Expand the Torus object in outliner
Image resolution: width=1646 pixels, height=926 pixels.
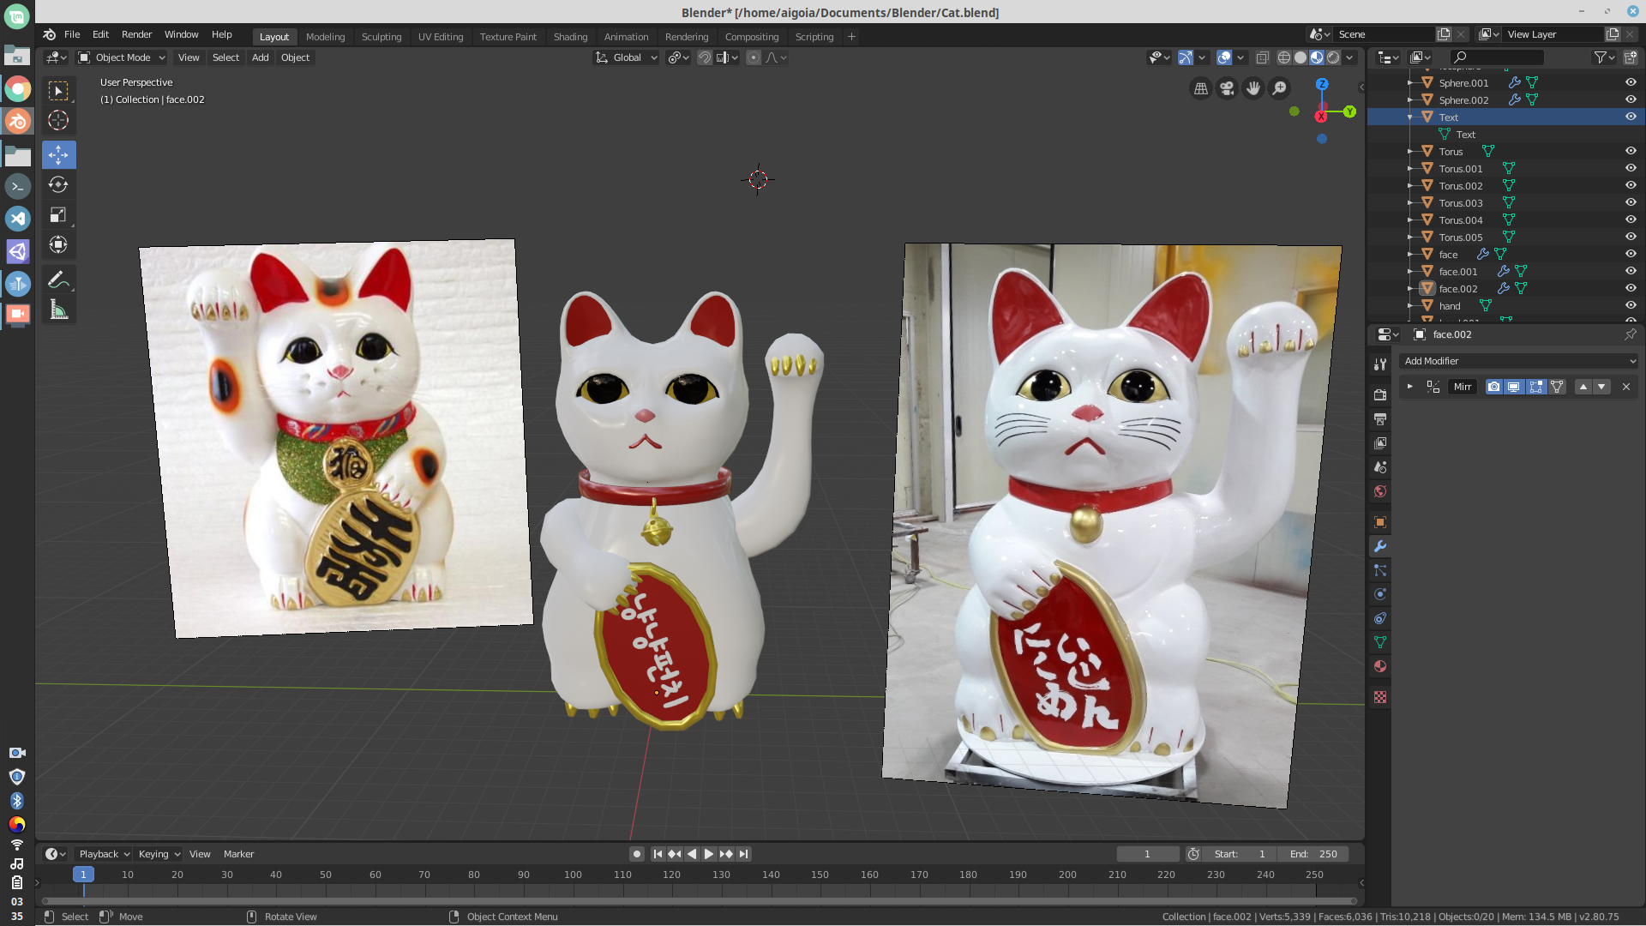[1410, 152]
